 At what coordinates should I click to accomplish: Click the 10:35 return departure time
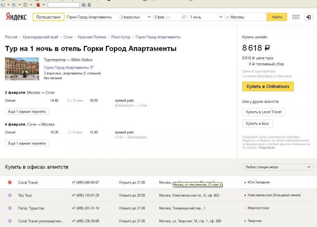[x=54, y=132]
